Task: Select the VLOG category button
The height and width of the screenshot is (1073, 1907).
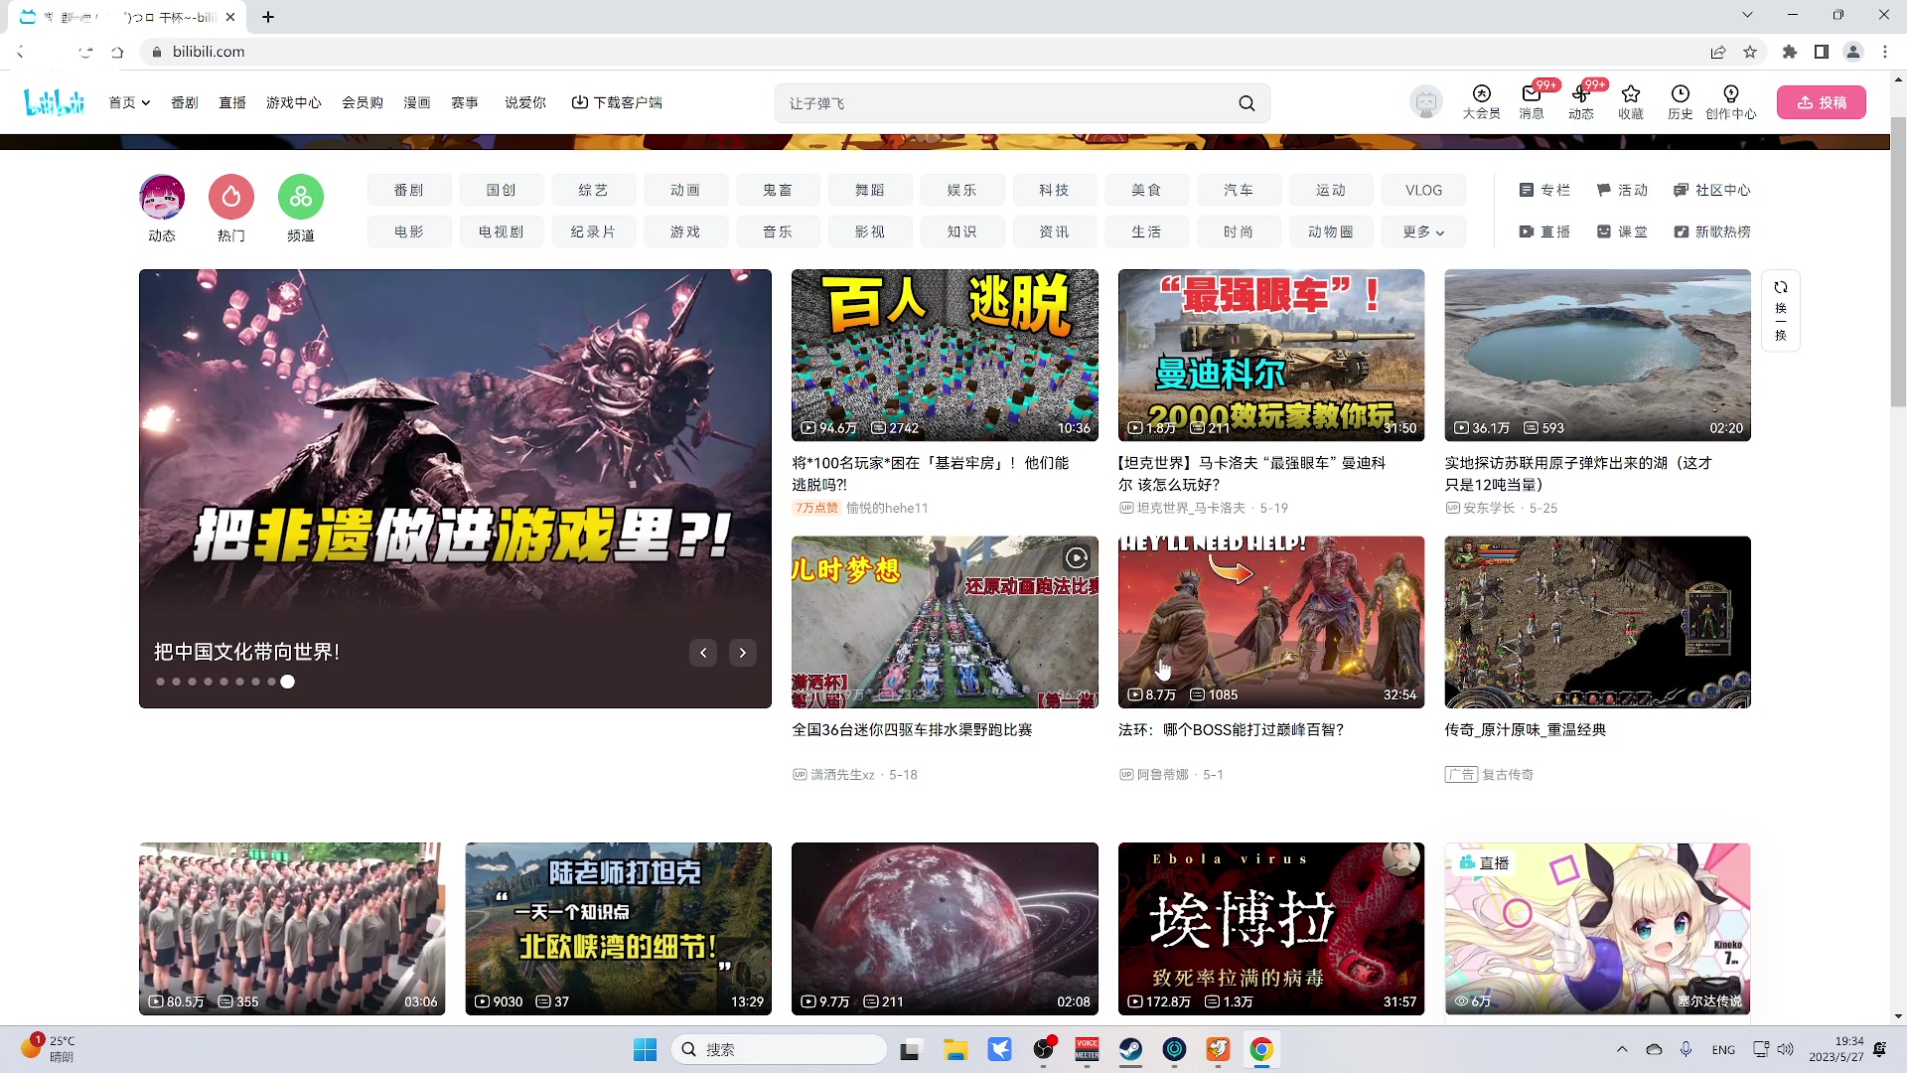Action: pyautogui.click(x=1423, y=190)
